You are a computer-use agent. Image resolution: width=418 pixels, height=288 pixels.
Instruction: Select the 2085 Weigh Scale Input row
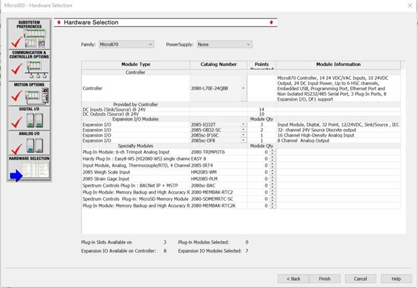click(x=241, y=172)
